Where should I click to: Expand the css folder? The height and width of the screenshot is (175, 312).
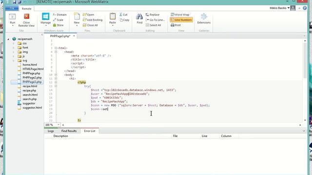coord(13,43)
